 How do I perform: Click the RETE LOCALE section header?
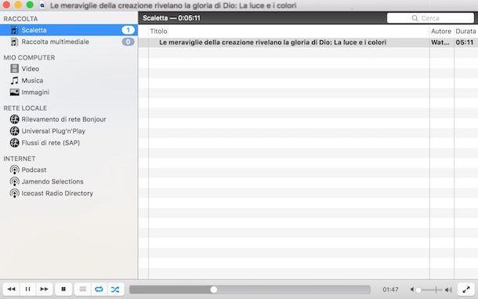click(x=25, y=108)
